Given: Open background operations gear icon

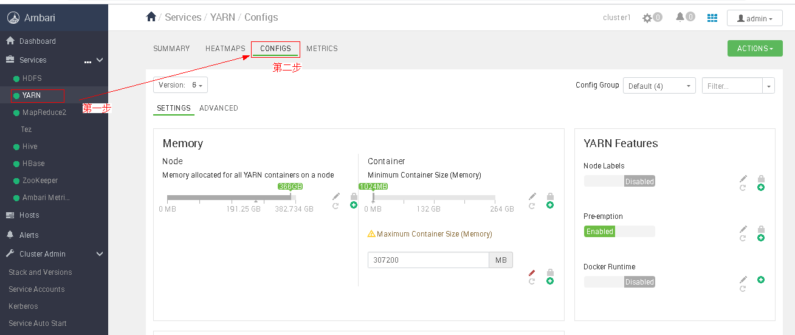Looking at the screenshot, I should point(647,18).
